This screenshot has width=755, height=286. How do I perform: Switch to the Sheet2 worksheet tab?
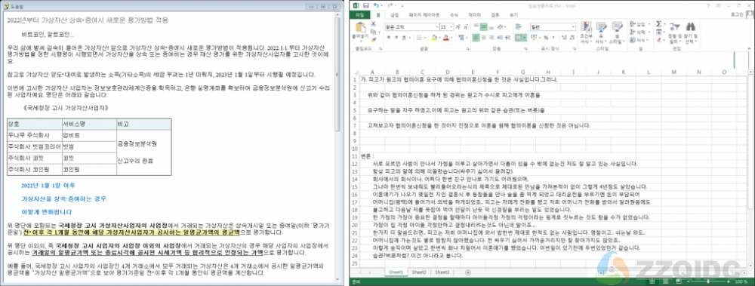pos(419,272)
